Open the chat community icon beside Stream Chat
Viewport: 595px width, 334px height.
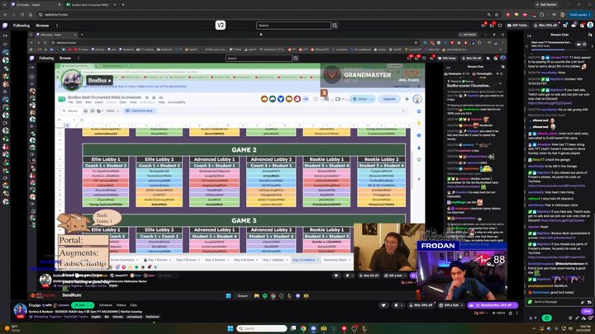tap(590, 35)
